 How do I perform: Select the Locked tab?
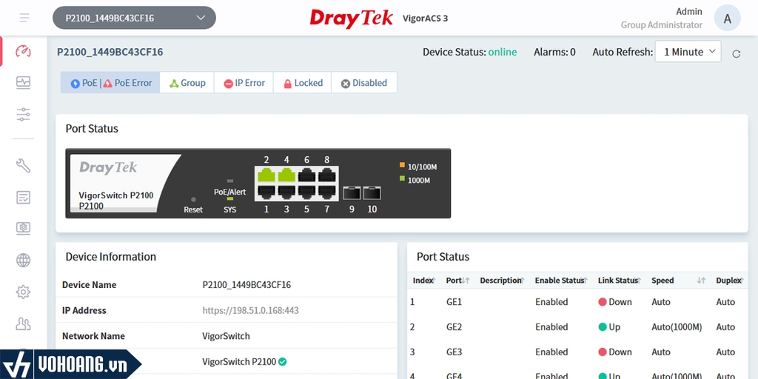[x=303, y=83]
